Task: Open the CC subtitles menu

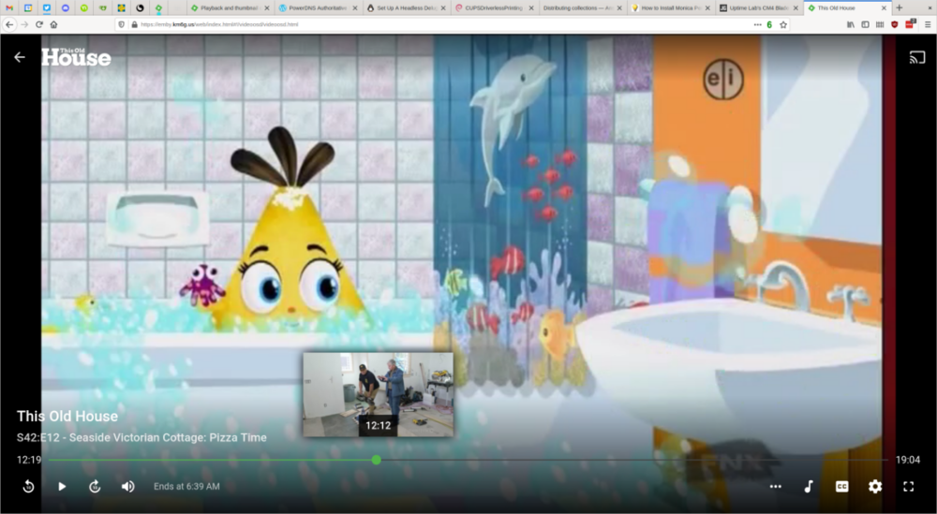Action: 842,487
